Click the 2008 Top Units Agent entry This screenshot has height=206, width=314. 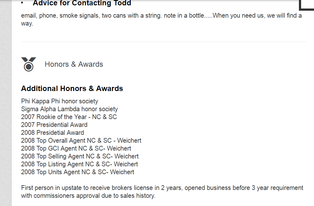point(78,172)
